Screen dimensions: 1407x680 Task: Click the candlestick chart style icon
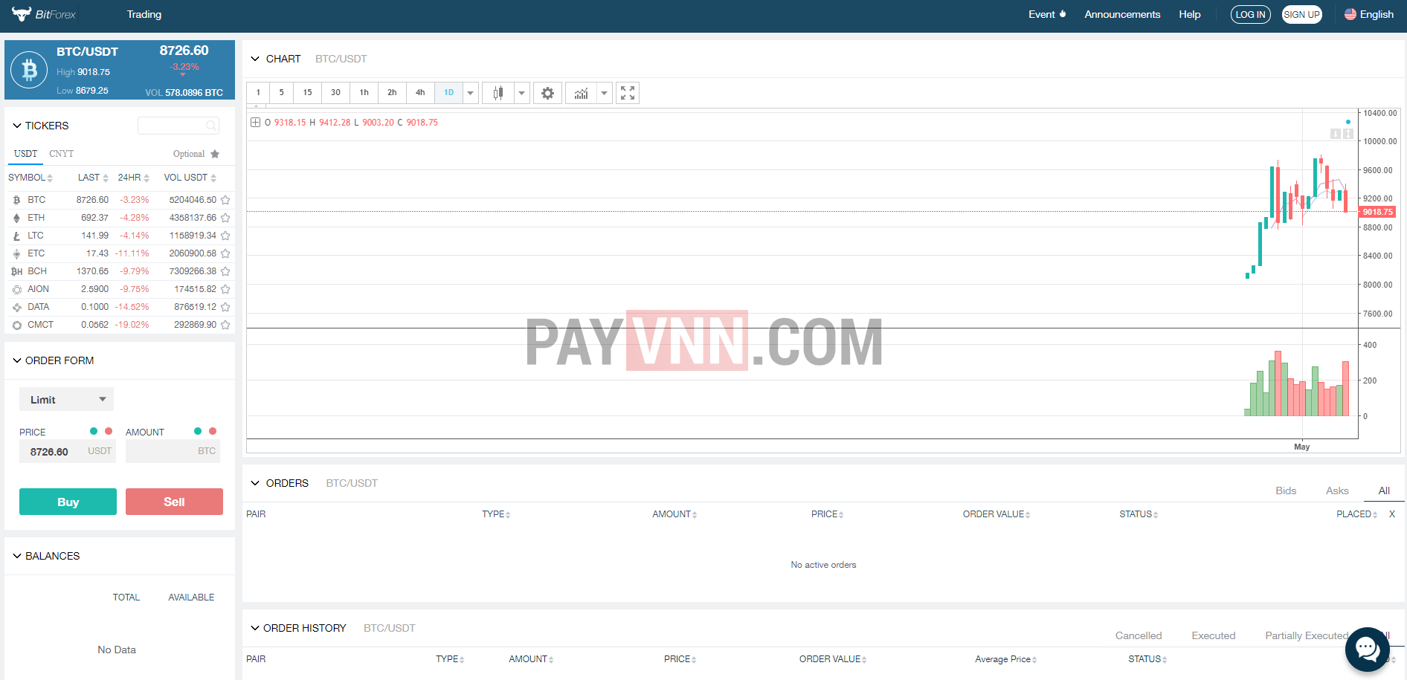pyautogui.click(x=498, y=93)
